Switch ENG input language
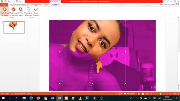This screenshot has width=180, height=101. (x=159, y=98)
